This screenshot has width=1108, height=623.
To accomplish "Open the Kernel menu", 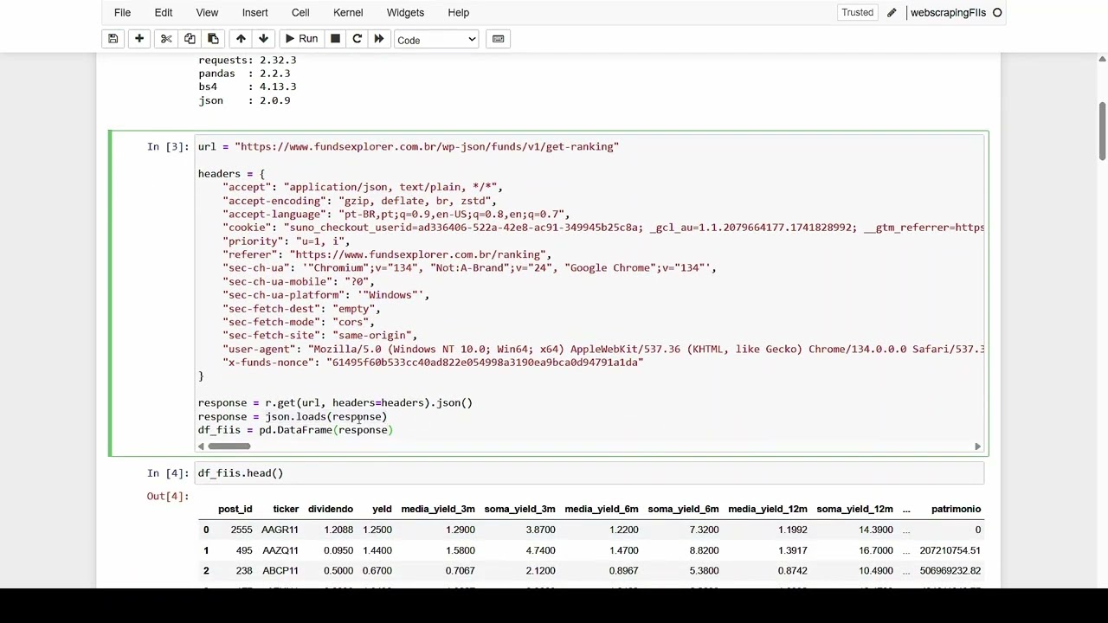I will point(348,12).
